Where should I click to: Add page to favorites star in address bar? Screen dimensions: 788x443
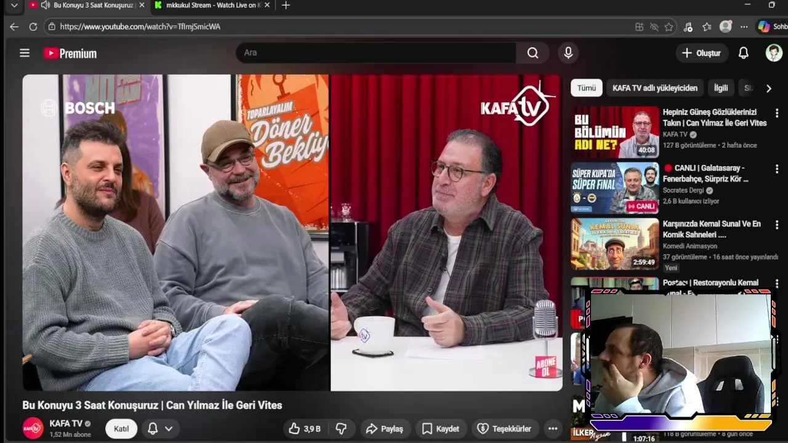(x=669, y=26)
